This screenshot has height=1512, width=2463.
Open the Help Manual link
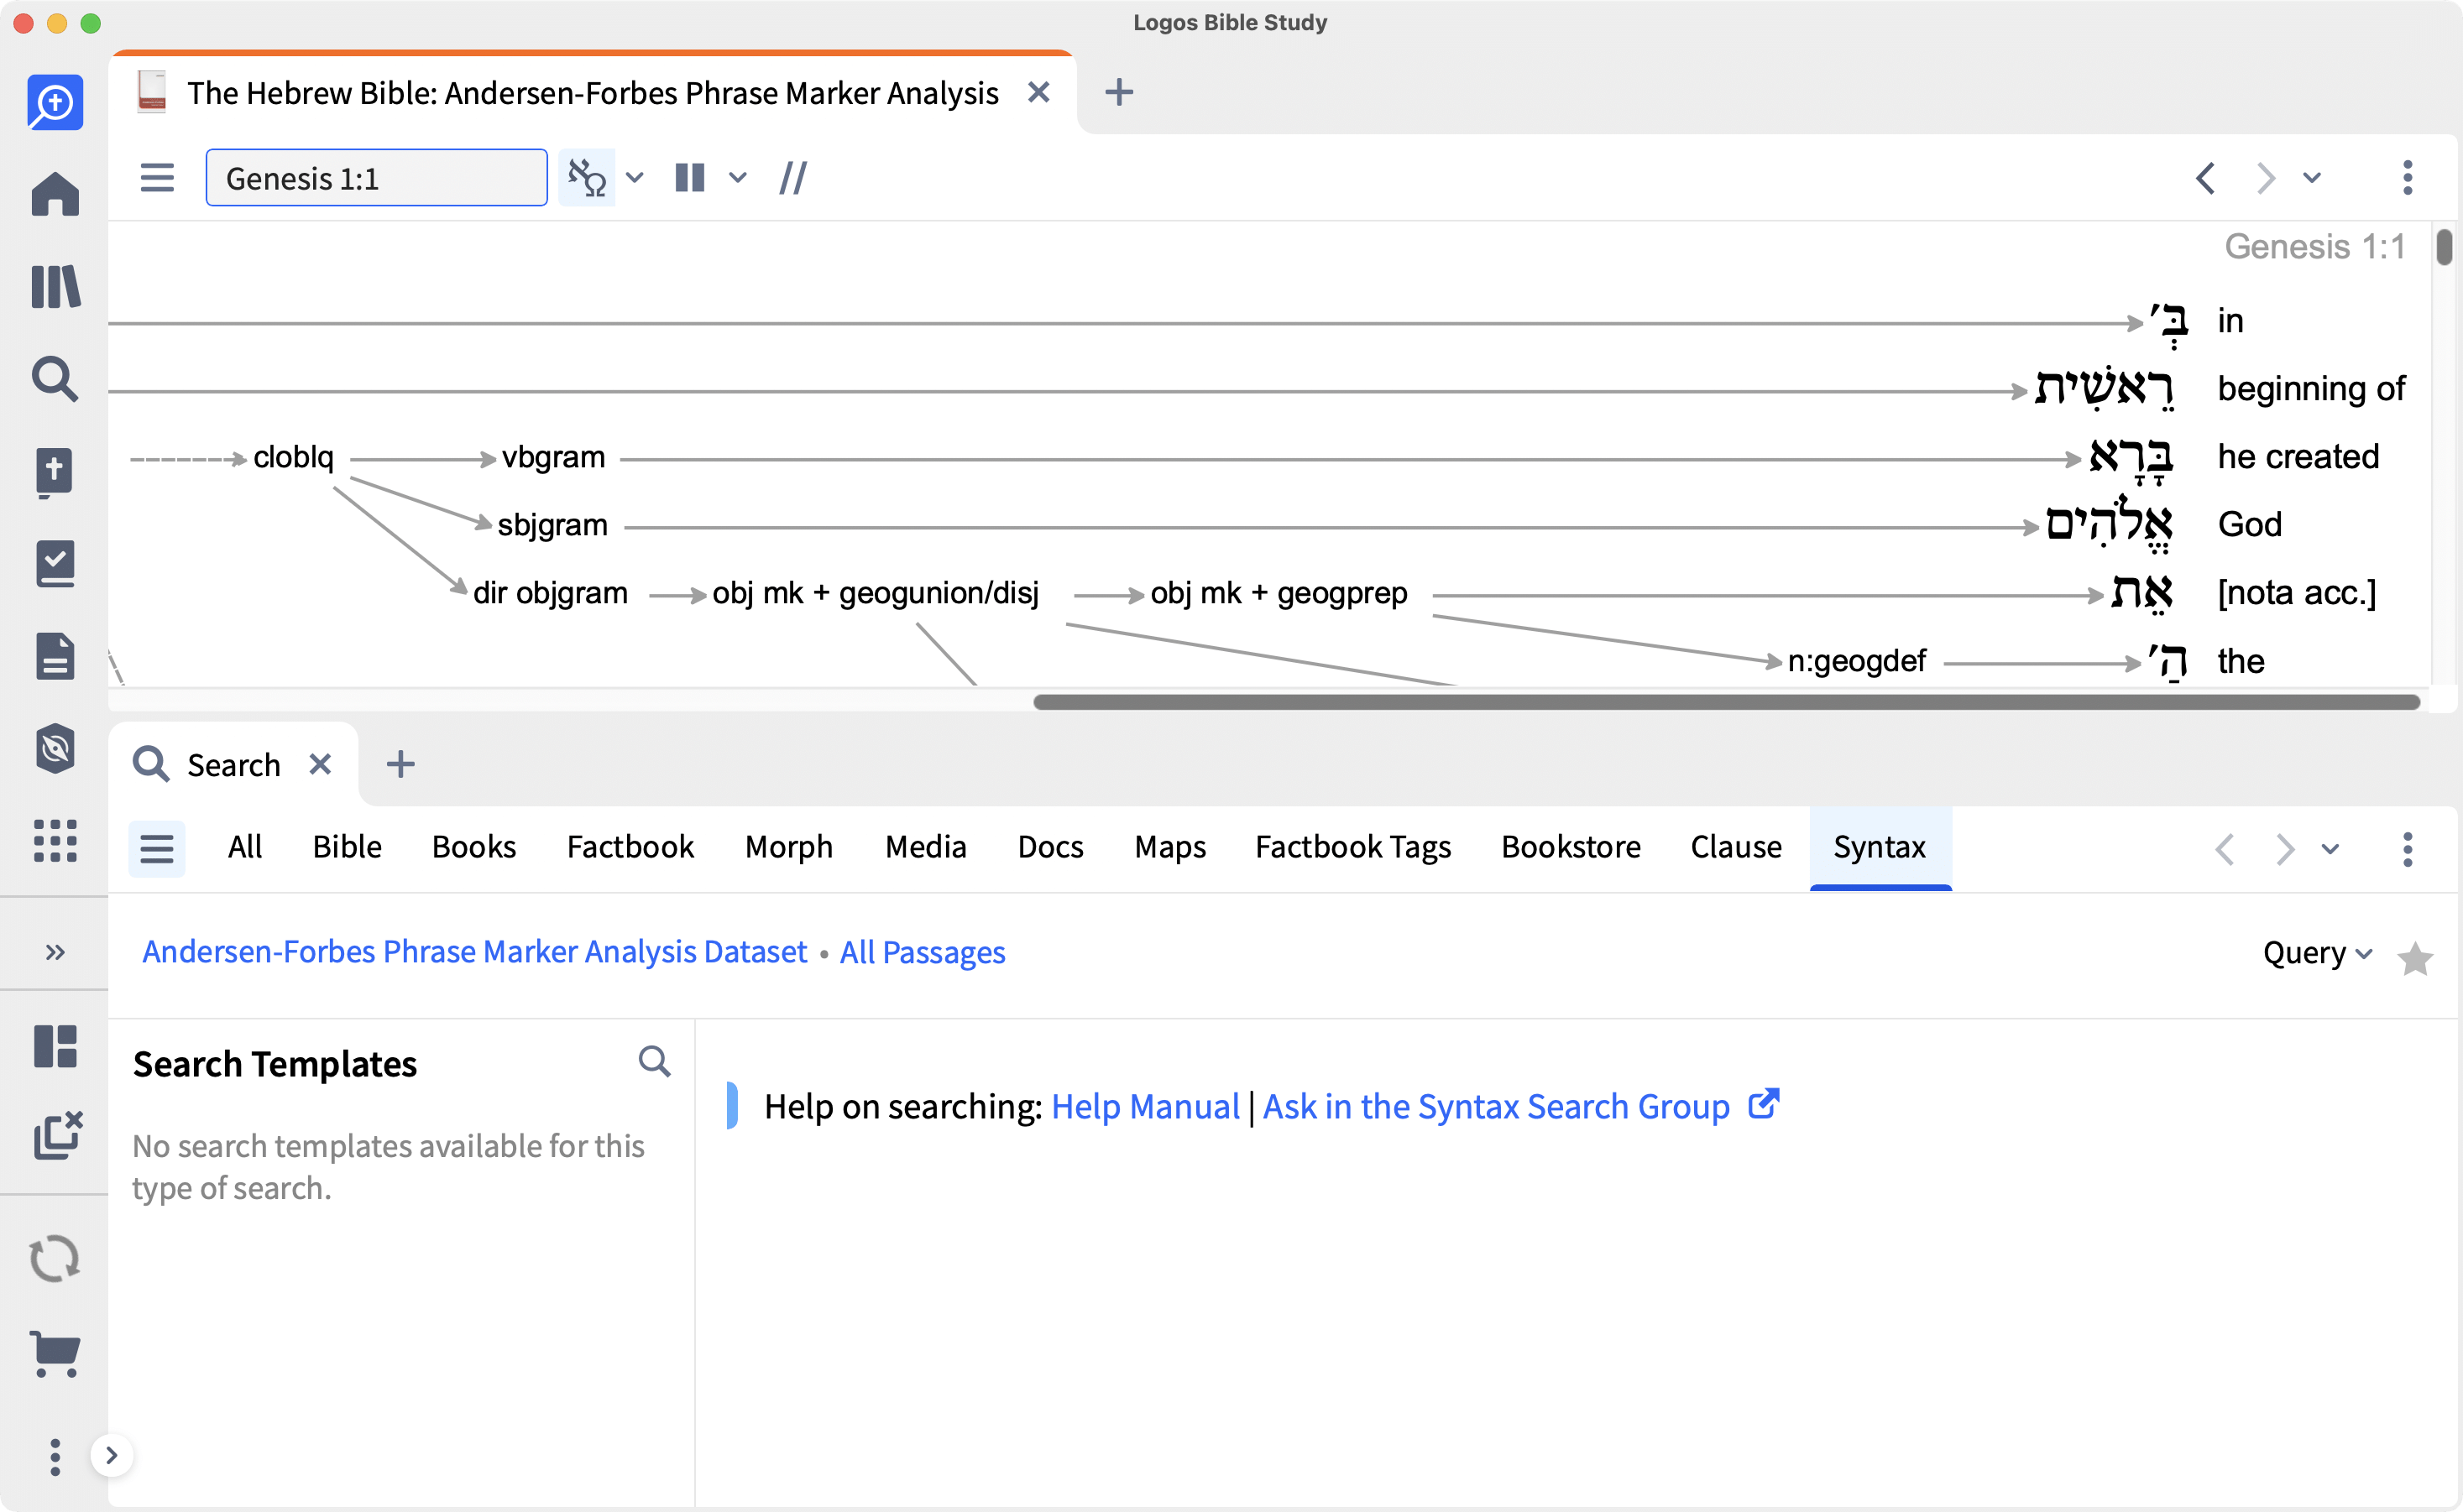(1146, 1107)
